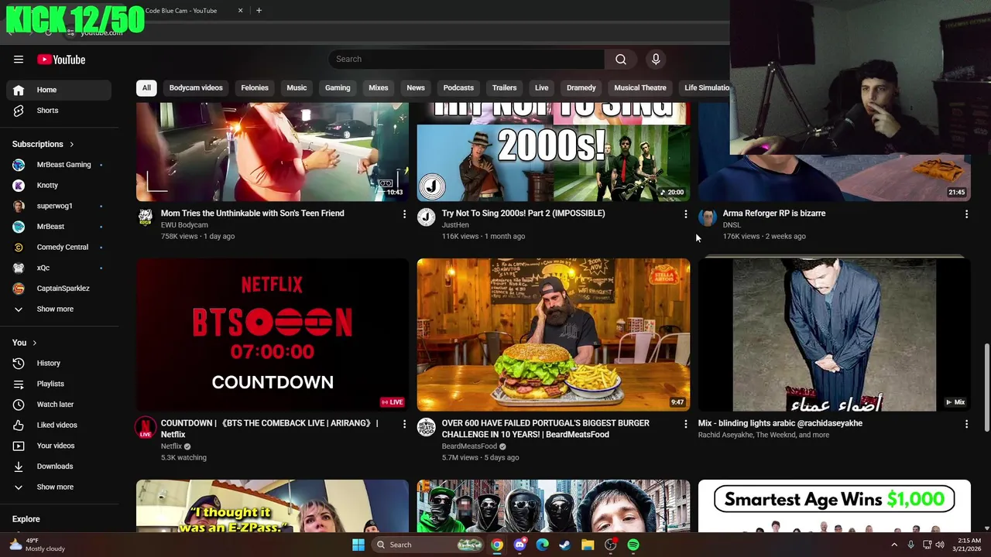991x557 pixels.
Task: Expand the Subscriptions section header
Action: click(43, 144)
